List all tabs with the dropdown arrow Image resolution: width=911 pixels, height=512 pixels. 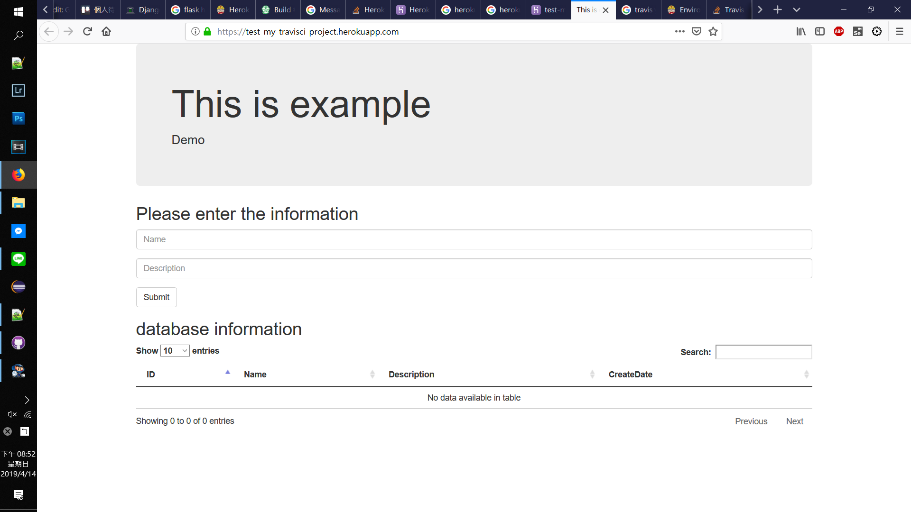[796, 9]
